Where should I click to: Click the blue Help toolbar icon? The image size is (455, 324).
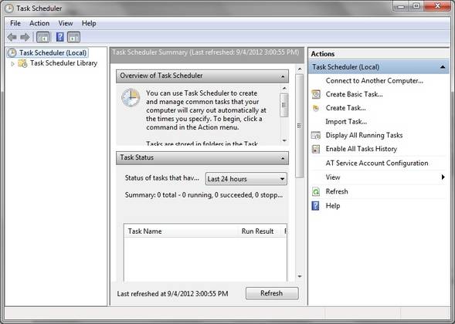pyautogui.click(x=59, y=37)
